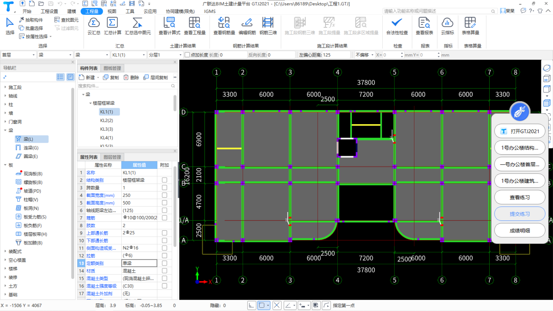This screenshot has width=553, height=311.
Task: Switch to 建模 ribbon tab
Action: (72, 11)
